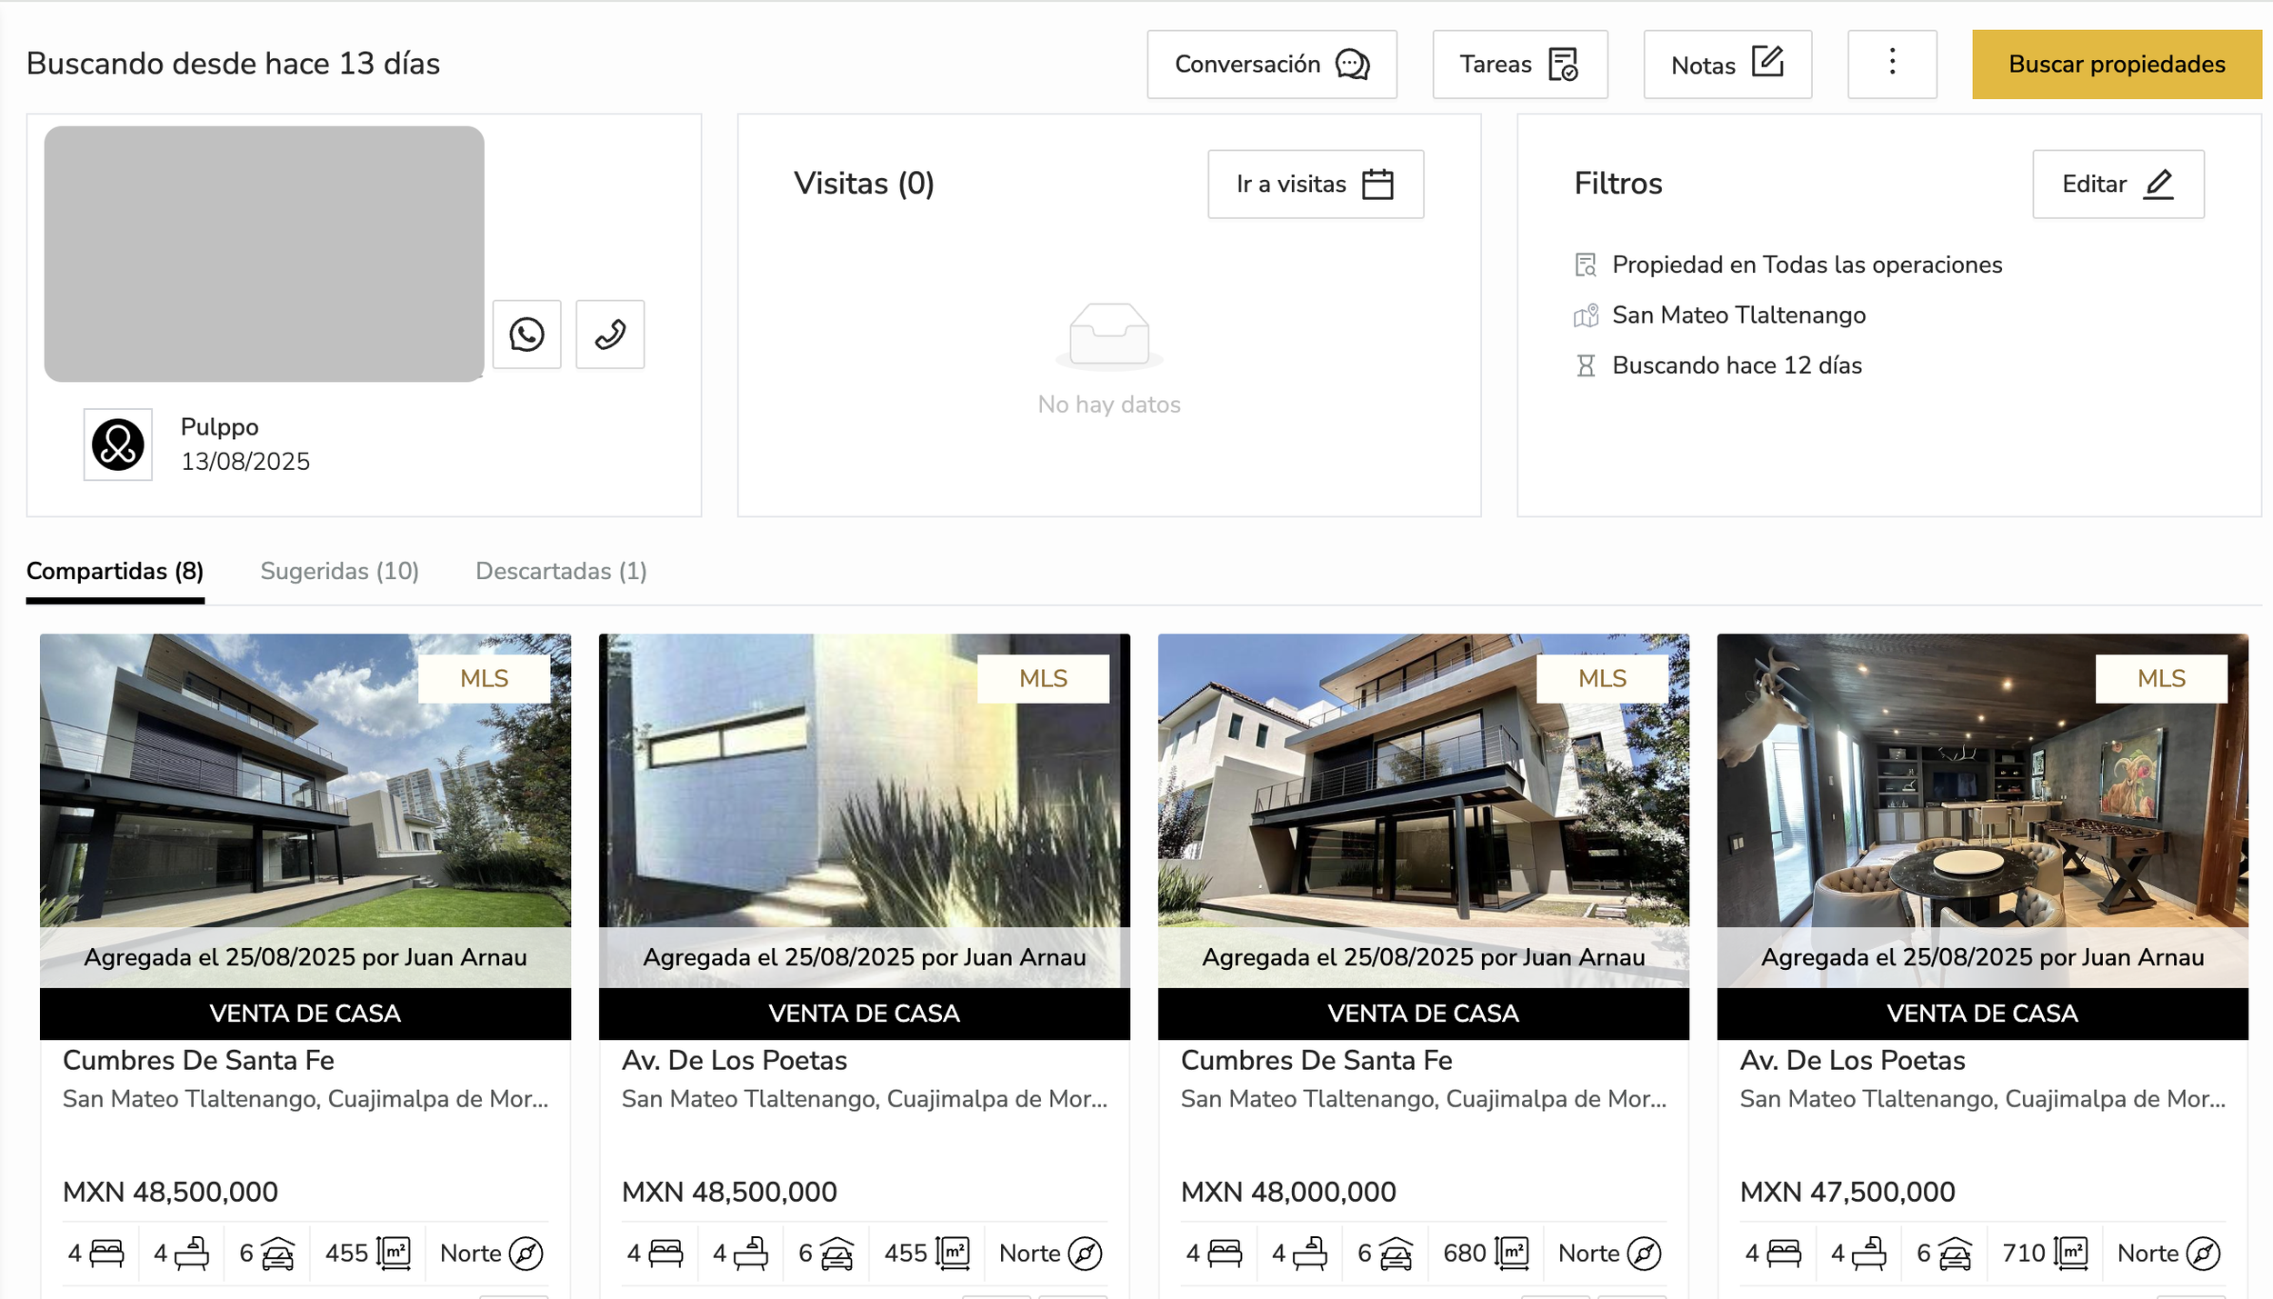
Task: Open the Conversación chat button
Action: click(x=1271, y=64)
